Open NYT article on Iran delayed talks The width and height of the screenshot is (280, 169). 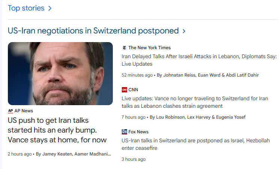(x=199, y=60)
